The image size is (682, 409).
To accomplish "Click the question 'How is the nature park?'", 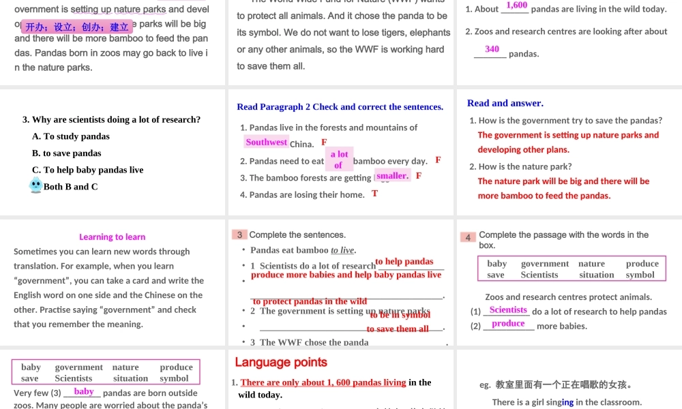I will [520, 166].
